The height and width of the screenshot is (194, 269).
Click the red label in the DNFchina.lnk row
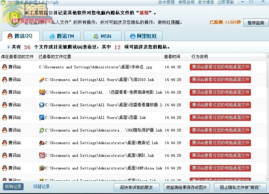click(220, 168)
